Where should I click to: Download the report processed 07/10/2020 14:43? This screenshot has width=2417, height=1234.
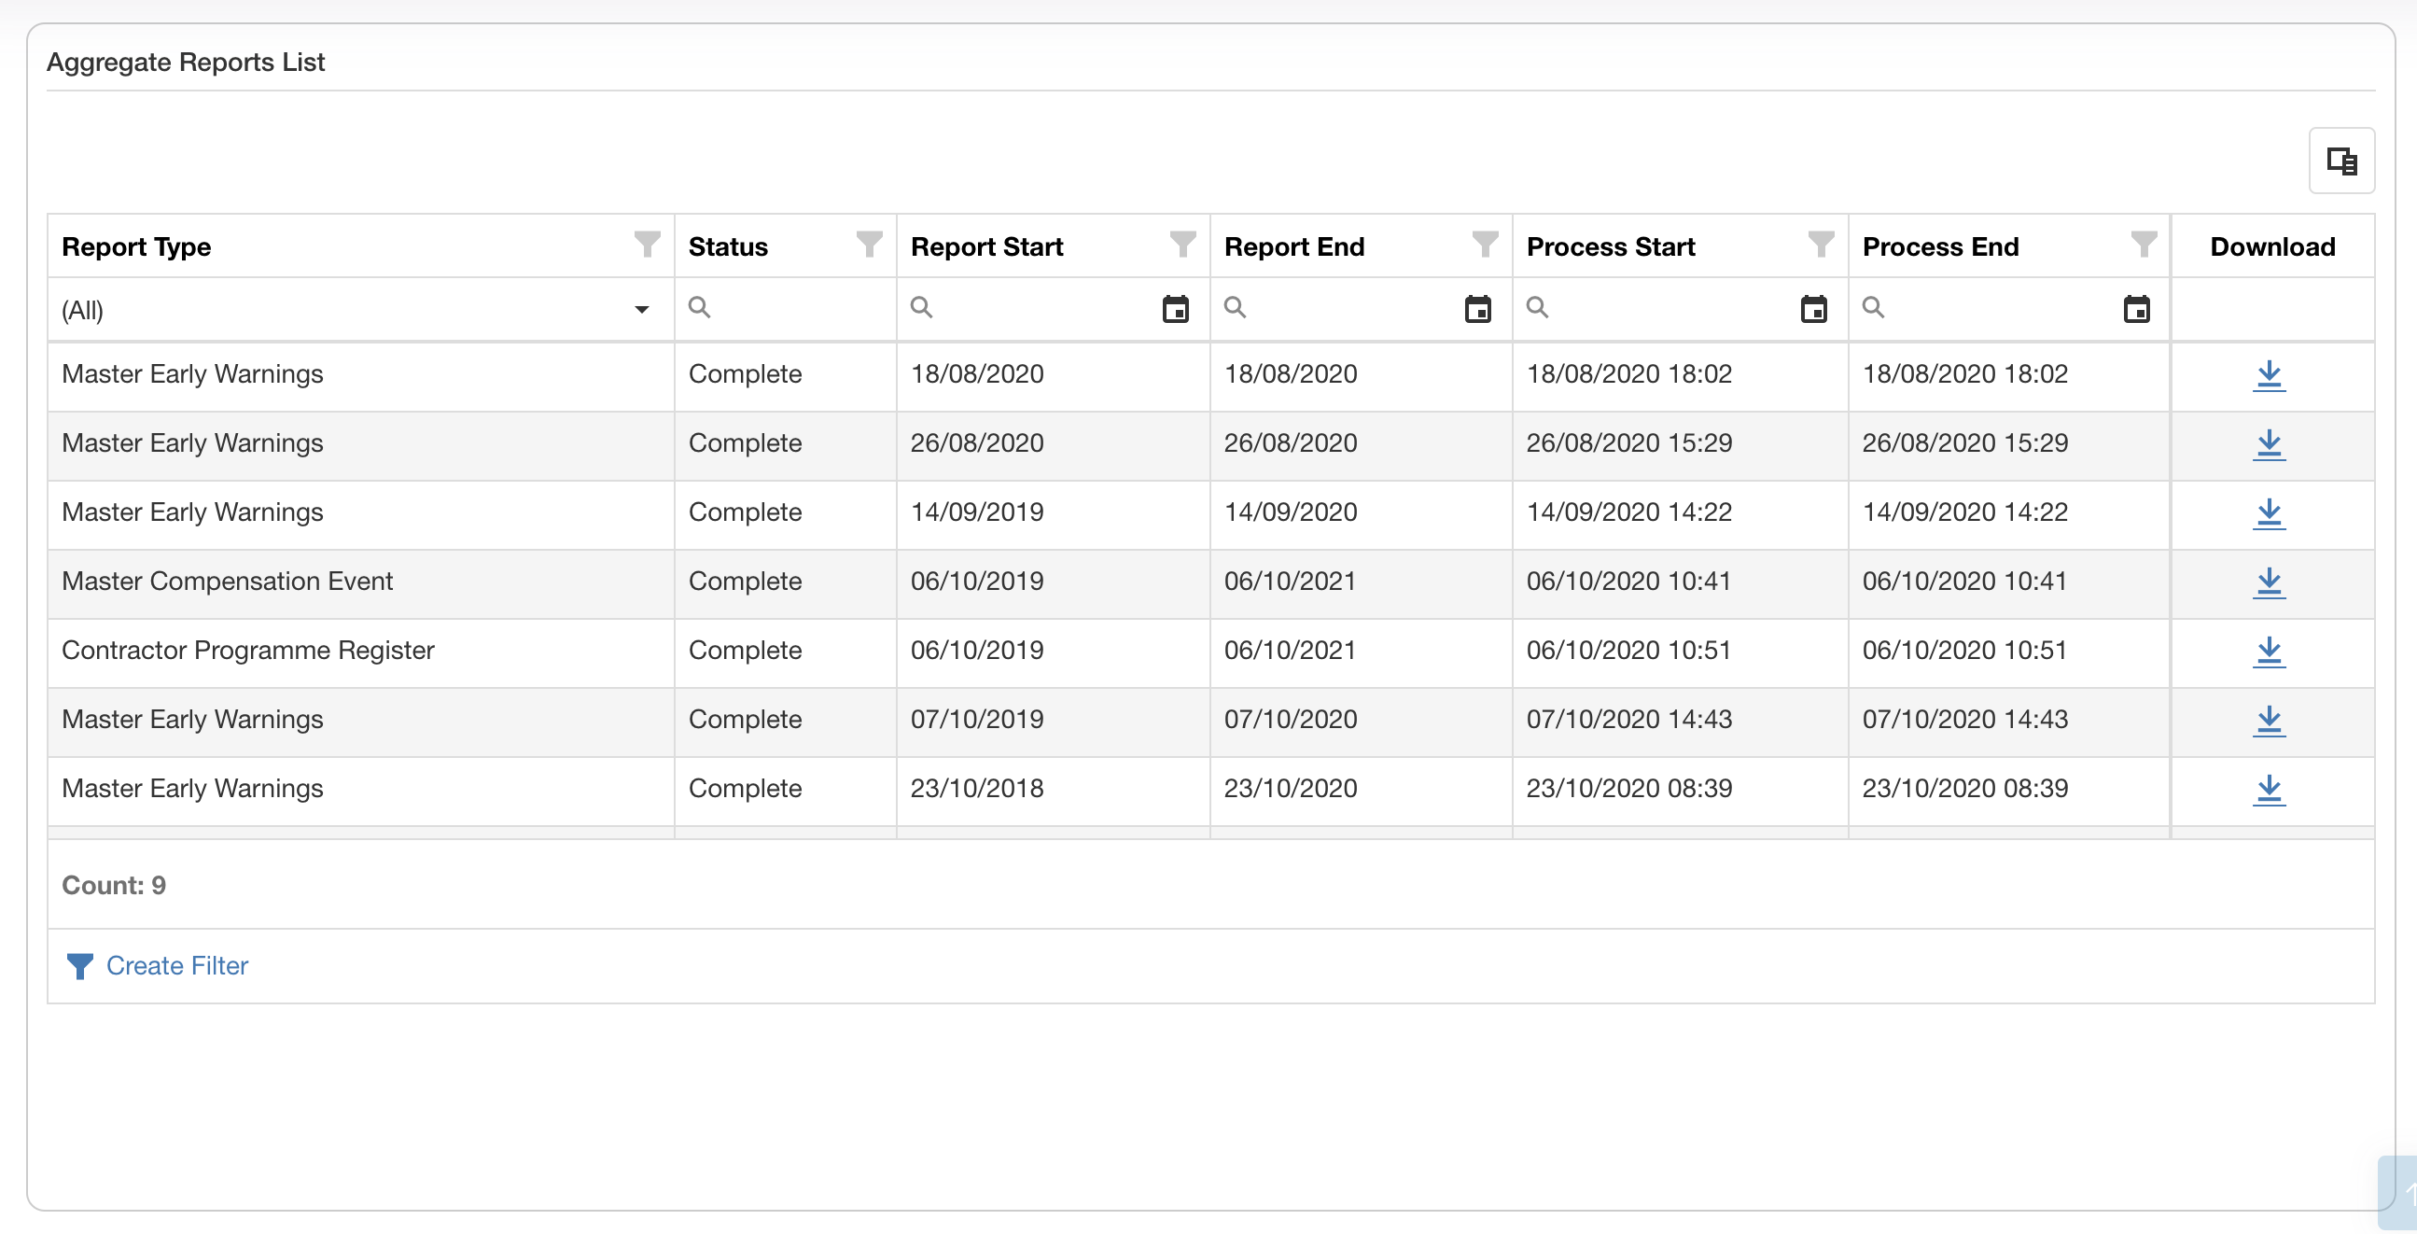click(2269, 721)
